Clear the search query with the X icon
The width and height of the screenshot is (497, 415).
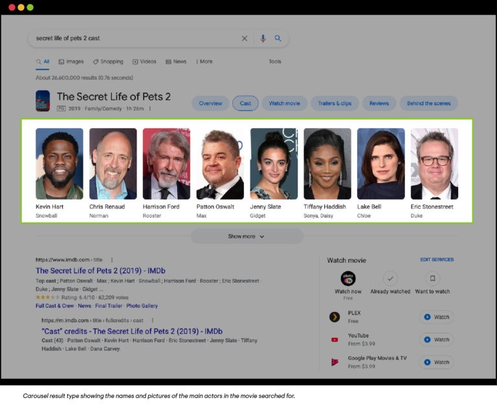click(245, 38)
